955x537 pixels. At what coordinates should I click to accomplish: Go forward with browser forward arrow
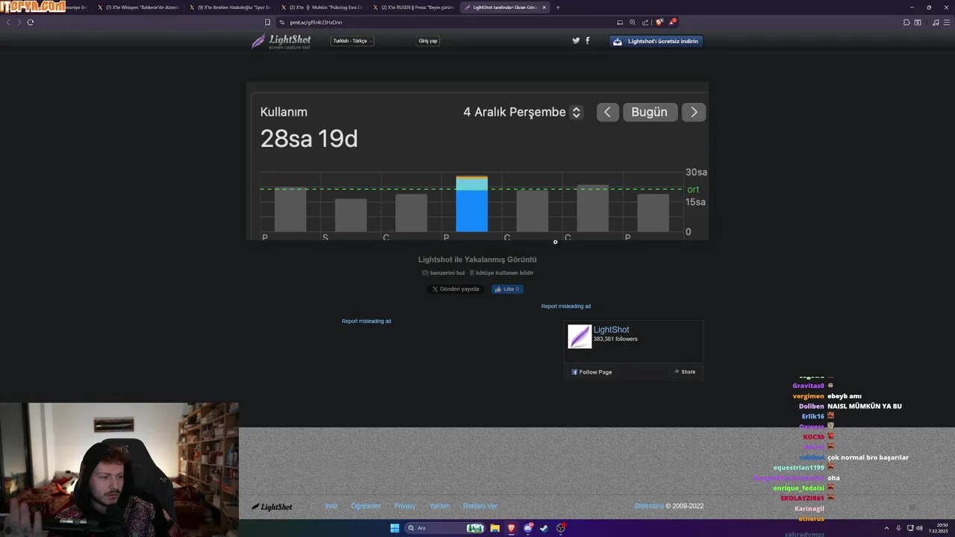point(19,22)
